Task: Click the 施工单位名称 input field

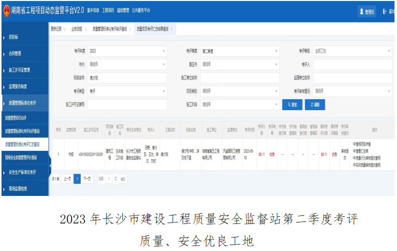Action: click(x=240, y=78)
